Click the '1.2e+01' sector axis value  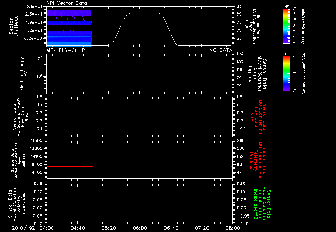coord(34,30)
